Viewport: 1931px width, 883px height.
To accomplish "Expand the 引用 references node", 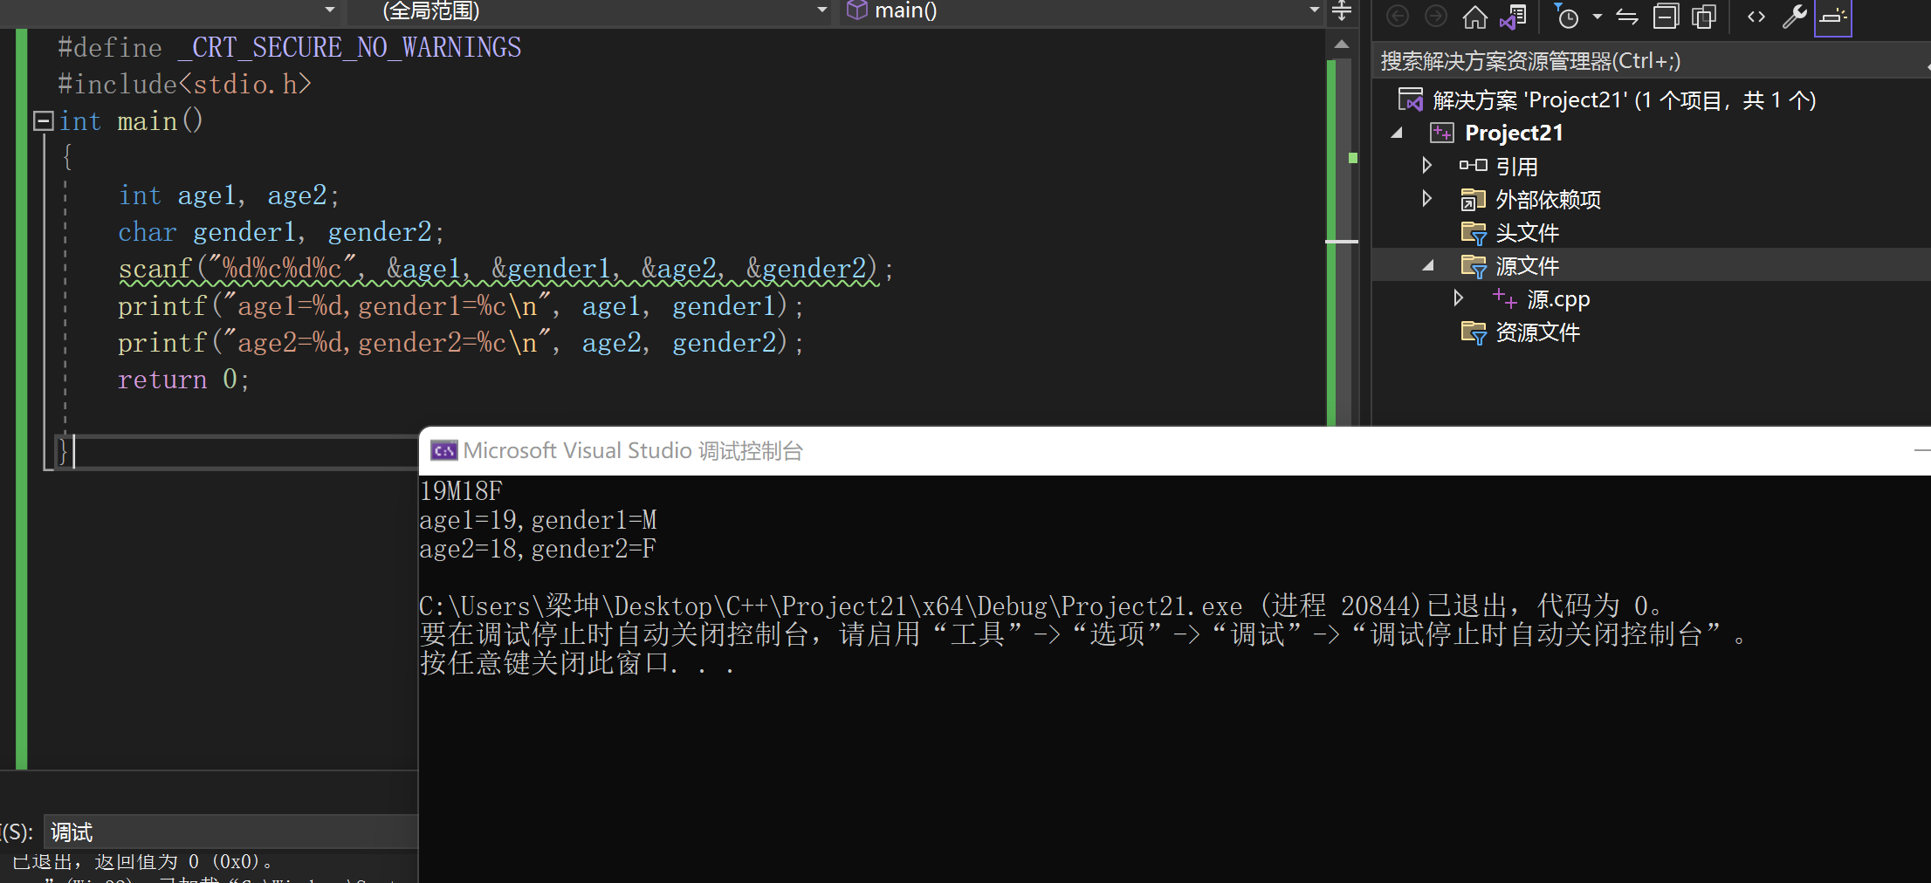I will pyautogui.click(x=1427, y=166).
